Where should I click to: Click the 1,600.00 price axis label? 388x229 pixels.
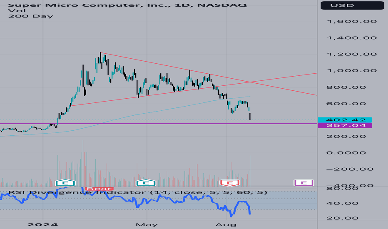point(352,22)
